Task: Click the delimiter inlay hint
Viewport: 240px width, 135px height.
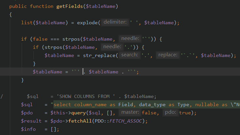Action: click(x=115, y=22)
